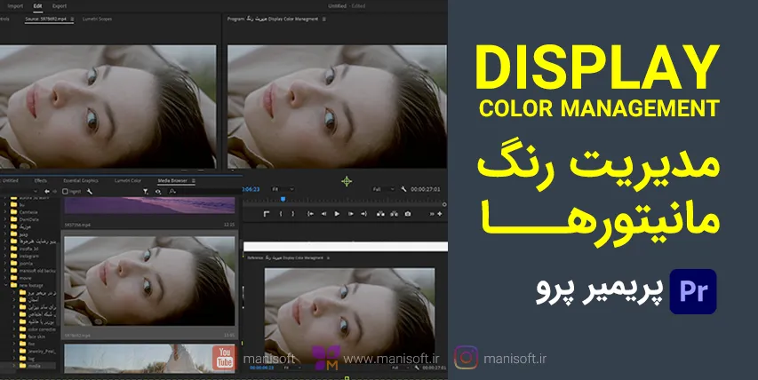Viewport: 758px width, 380px height.
Task: Click the Media Browser forward arrow
Action: tap(54, 192)
